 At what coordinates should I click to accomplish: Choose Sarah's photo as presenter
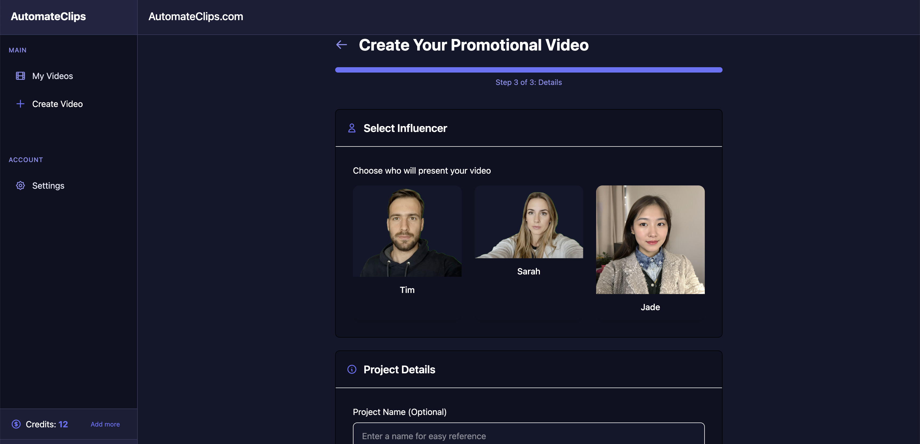coord(529,222)
